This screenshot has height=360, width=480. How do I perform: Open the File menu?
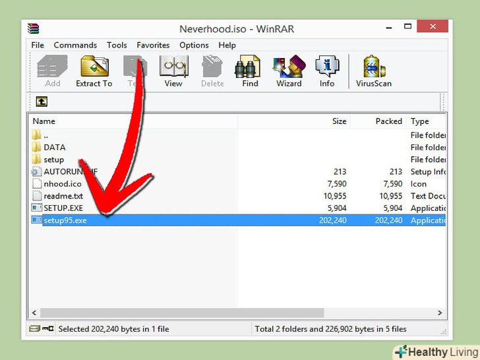[x=38, y=45]
